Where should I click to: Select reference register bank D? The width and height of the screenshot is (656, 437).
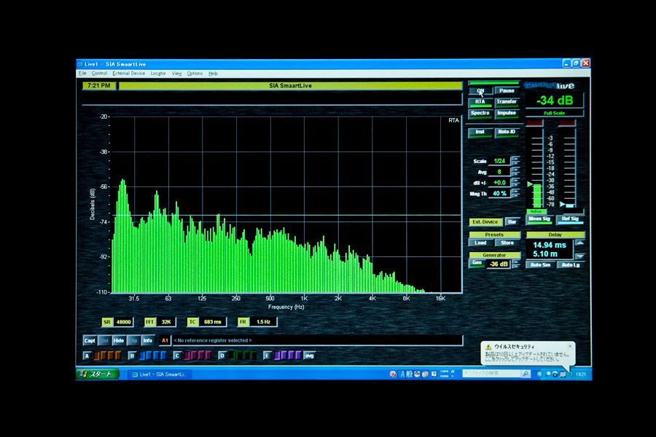(x=222, y=356)
